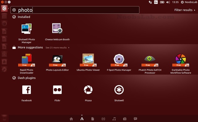Click Ubuntu dash launcher button
The height and width of the screenshot is (122, 198).
pos(4,9)
